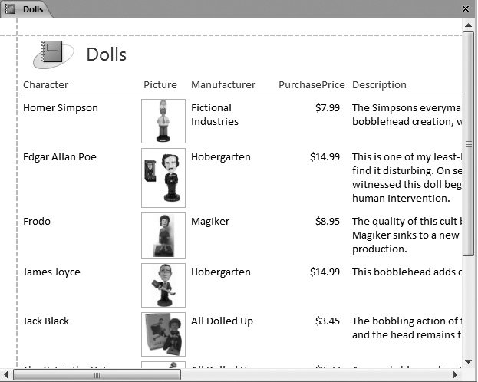Select the PurchasePrice column header
The width and height of the screenshot is (478, 382).
coord(312,85)
